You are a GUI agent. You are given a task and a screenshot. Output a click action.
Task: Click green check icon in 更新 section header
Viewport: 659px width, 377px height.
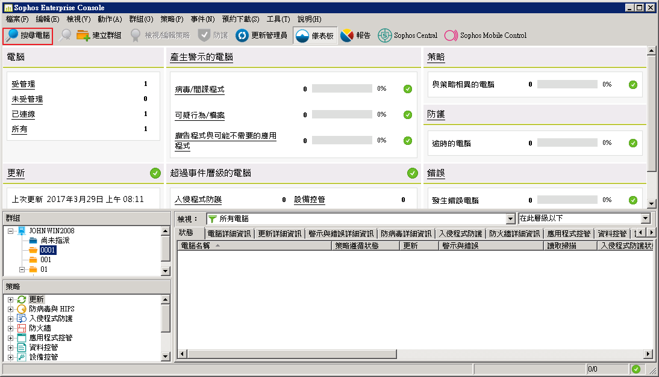(155, 173)
